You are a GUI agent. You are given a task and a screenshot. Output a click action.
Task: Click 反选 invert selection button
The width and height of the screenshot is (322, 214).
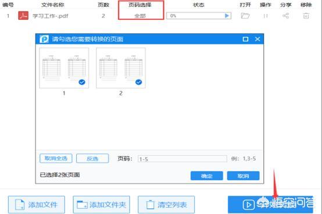click(92, 158)
